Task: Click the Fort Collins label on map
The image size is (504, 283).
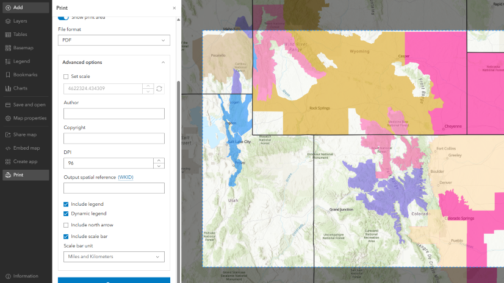Action: pyautogui.click(x=446, y=148)
